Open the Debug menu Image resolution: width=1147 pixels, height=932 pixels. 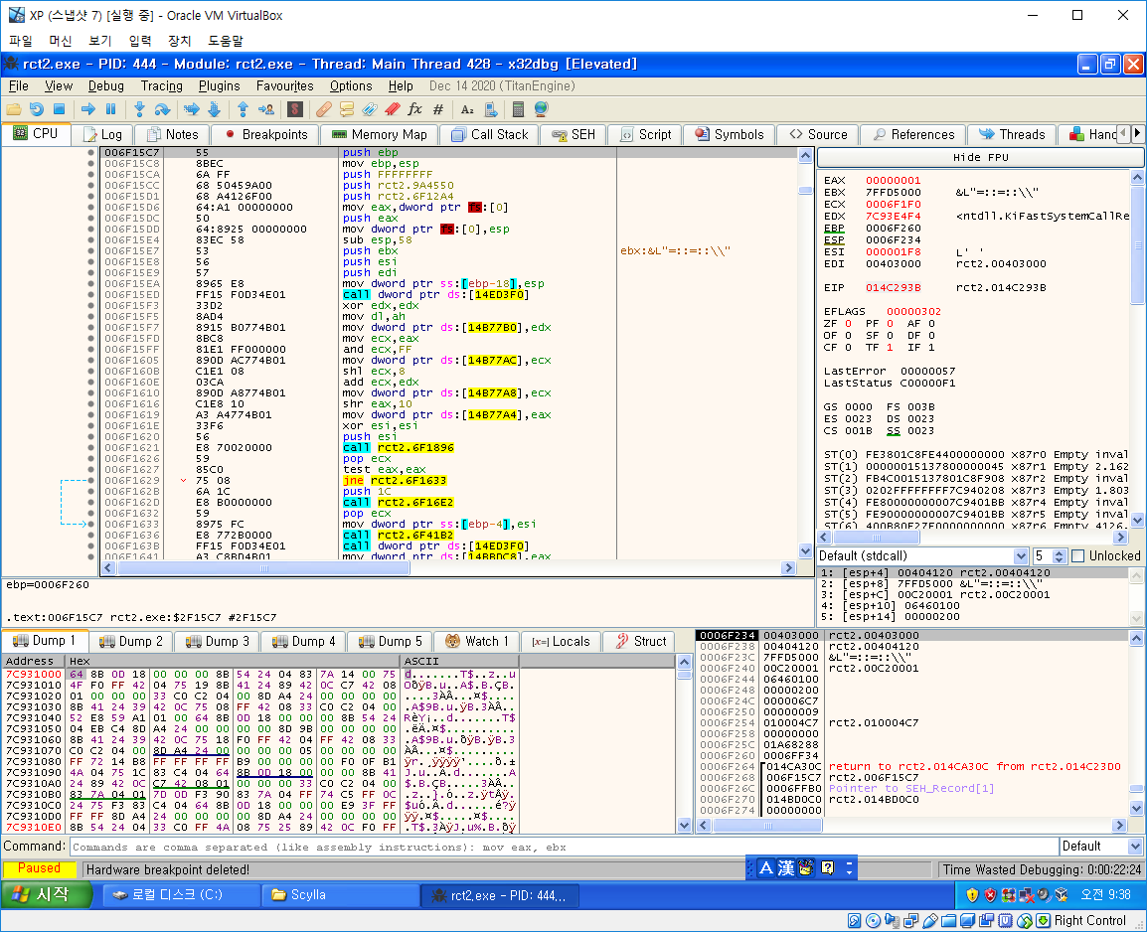click(x=106, y=86)
